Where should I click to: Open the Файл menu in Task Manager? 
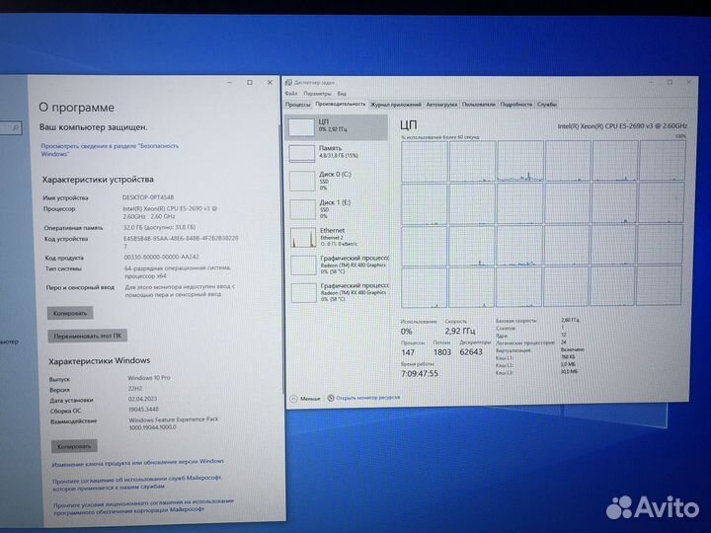[291, 94]
